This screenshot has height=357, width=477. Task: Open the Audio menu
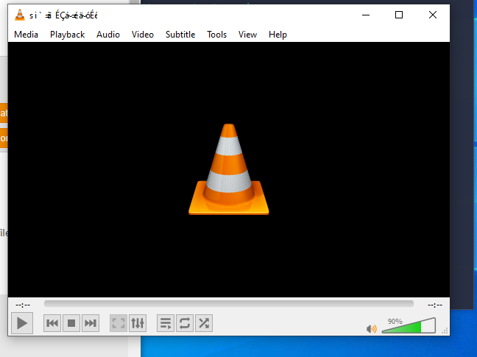(108, 35)
